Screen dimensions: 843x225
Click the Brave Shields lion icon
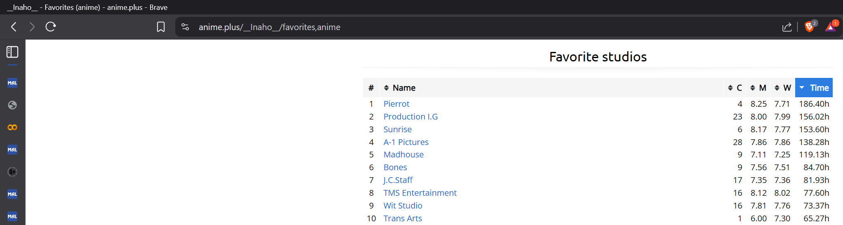[x=809, y=27]
